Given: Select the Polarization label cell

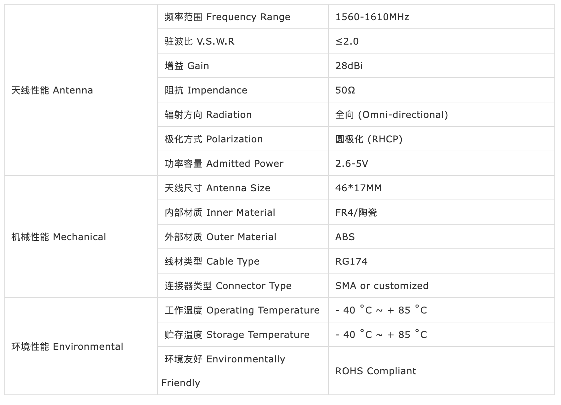Looking at the screenshot, I should [x=214, y=139].
